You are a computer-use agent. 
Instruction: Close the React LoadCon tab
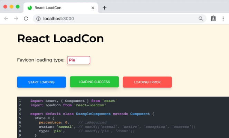tap(93, 8)
